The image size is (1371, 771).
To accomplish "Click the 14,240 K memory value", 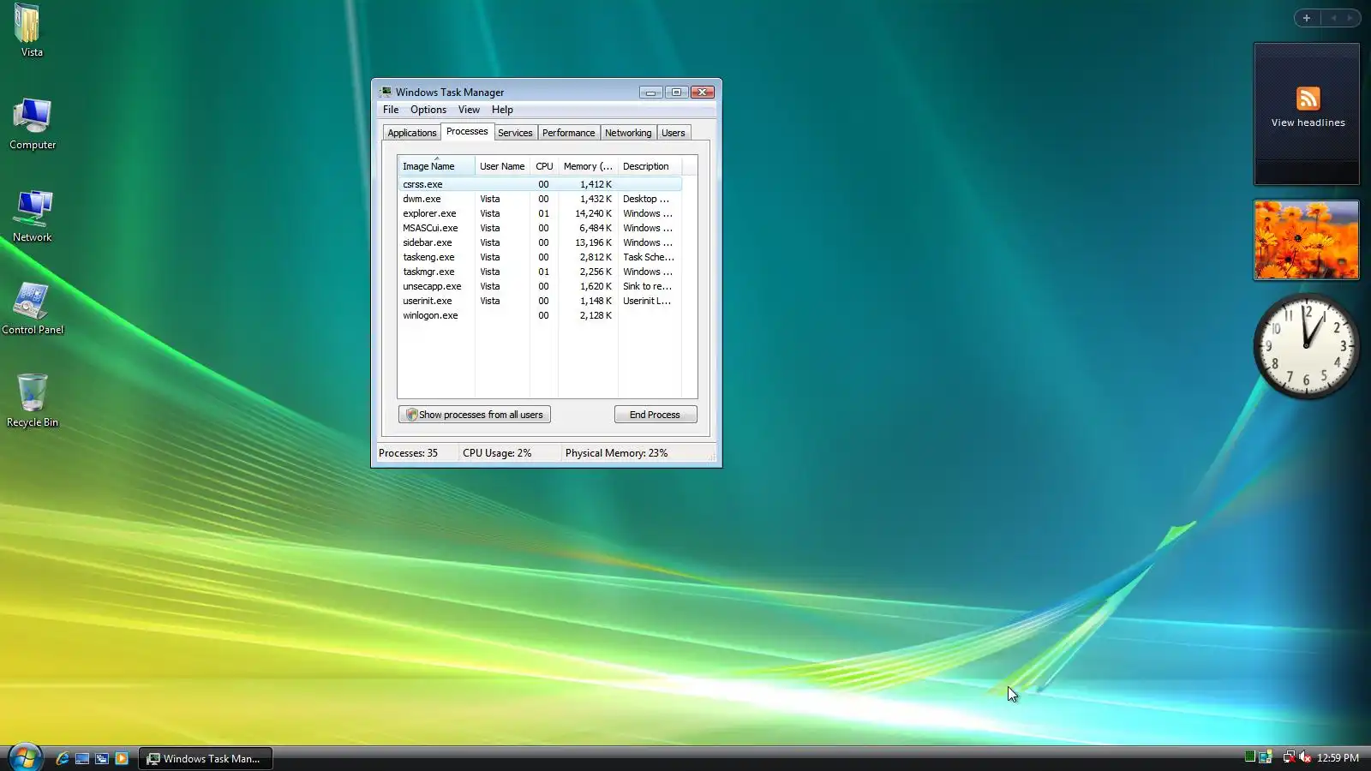I will 594,213.
